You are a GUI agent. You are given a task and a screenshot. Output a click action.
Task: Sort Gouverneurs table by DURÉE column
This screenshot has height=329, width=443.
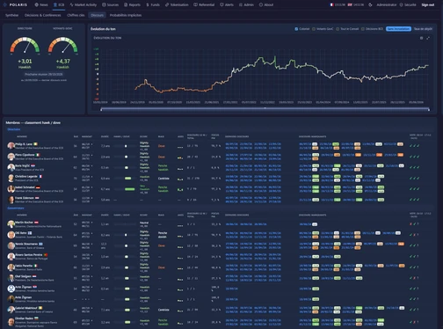pos(105,215)
